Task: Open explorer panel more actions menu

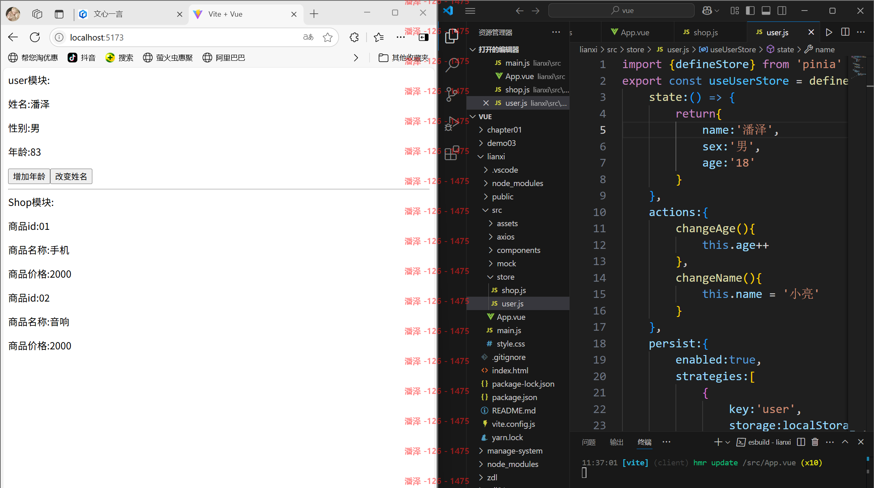Action: click(556, 32)
